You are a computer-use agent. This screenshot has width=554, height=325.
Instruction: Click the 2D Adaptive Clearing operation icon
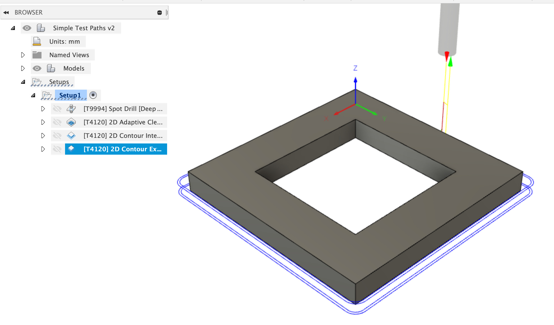[x=71, y=122]
